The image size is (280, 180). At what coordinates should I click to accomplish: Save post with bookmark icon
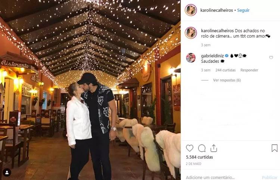tap(274, 148)
